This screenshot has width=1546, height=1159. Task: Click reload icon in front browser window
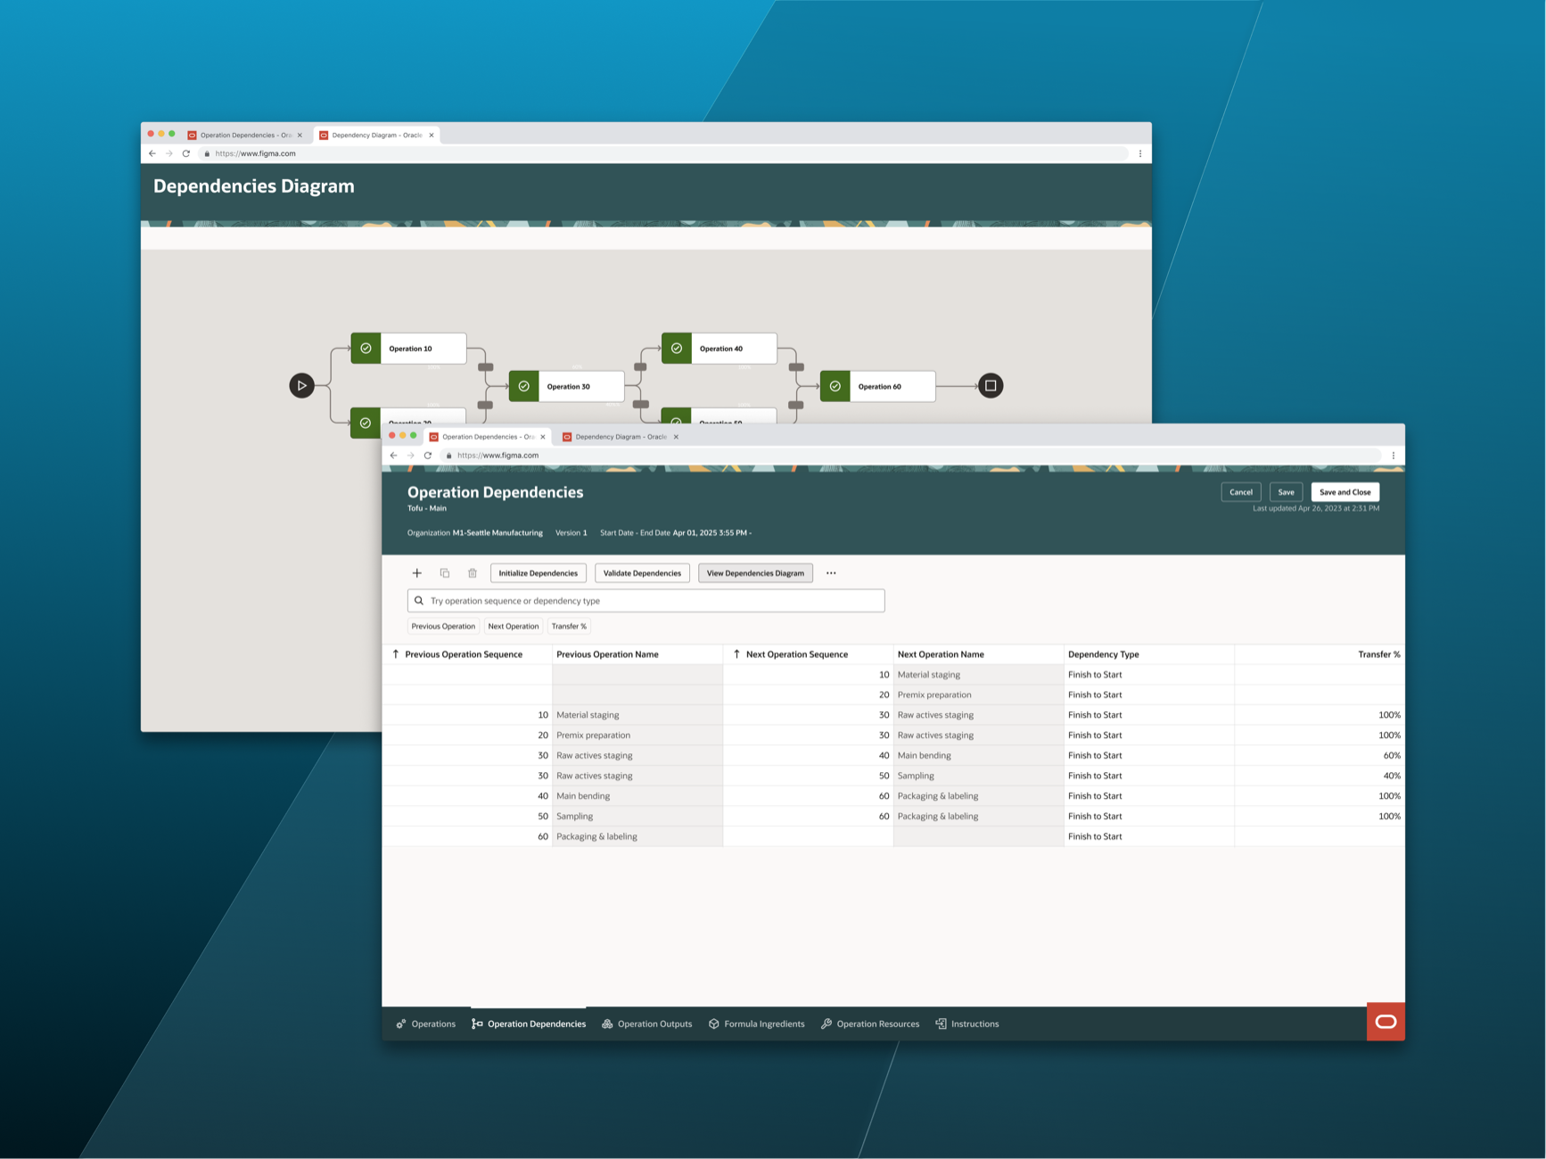pos(428,456)
